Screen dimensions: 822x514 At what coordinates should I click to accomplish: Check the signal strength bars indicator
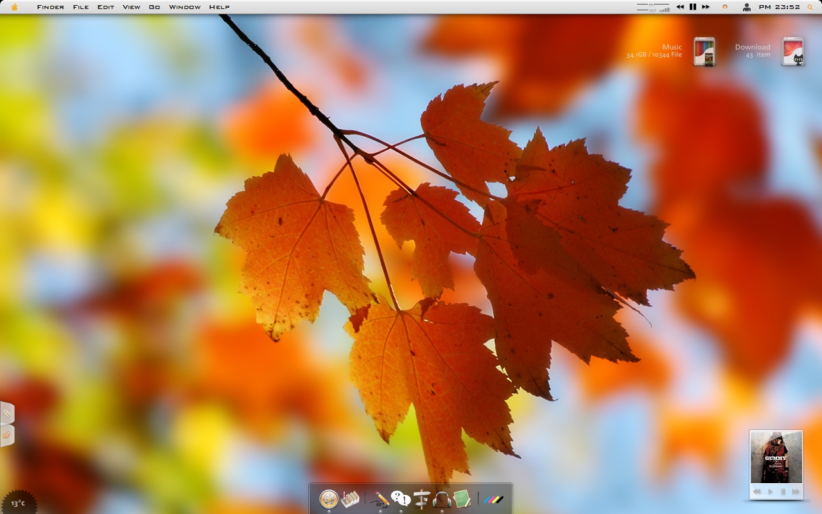click(x=664, y=10)
